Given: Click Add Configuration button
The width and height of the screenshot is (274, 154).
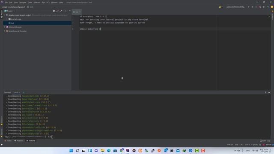Looking at the screenshot, I should [x=235, y=7].
